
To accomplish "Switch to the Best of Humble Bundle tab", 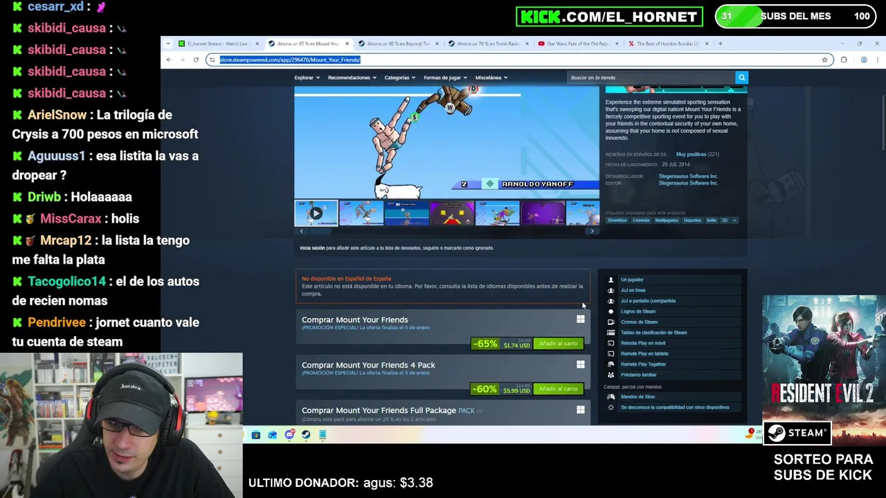I will (668, 44).
